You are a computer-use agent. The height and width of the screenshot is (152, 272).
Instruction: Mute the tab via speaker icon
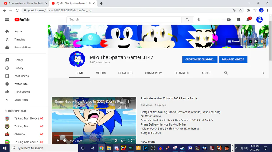(x=89, y=3)
